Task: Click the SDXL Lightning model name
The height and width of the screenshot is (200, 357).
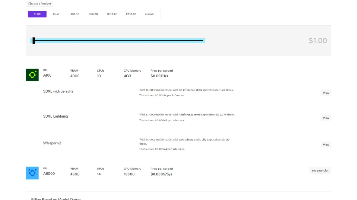Action: coord(56,116)
